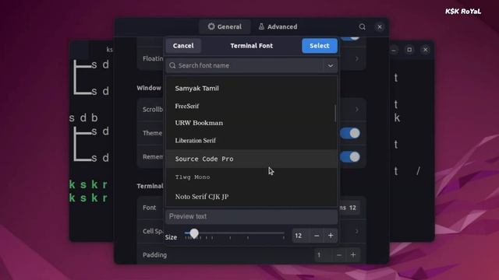Click the Padding value field
The width and height of the screenshot is (499, 280).
point(323,255)
